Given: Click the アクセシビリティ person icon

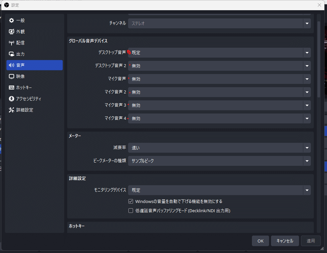Looking at the screenshot, I should (12, 99).
